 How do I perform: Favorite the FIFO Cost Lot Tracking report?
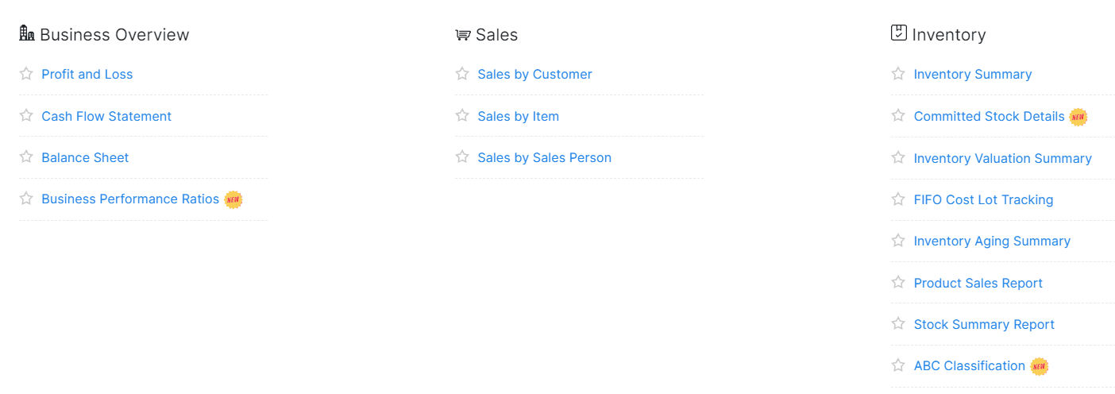tap(898, 199)
